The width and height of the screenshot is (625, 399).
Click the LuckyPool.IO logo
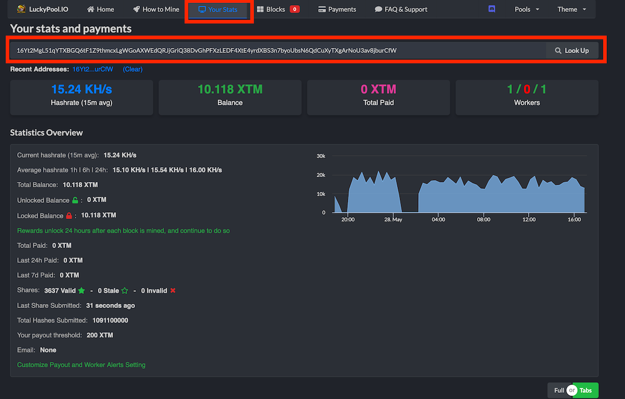(43, 9)
